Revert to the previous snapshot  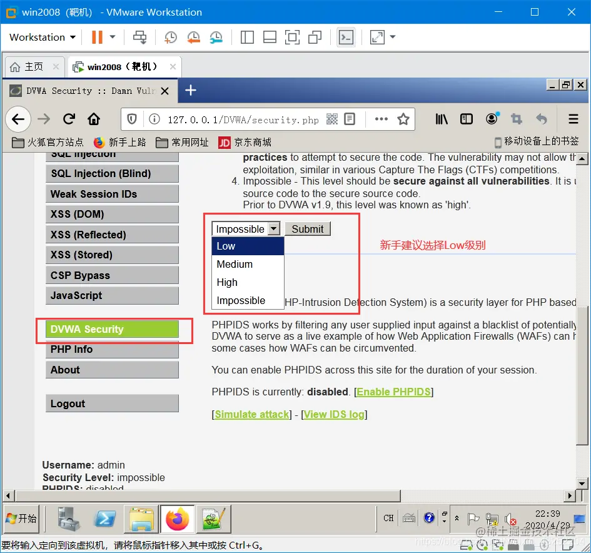point(193,37)
